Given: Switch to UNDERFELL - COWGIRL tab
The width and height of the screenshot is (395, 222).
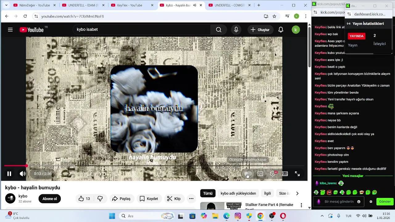Looking at the screenshot, I should (x=230, y=5).
